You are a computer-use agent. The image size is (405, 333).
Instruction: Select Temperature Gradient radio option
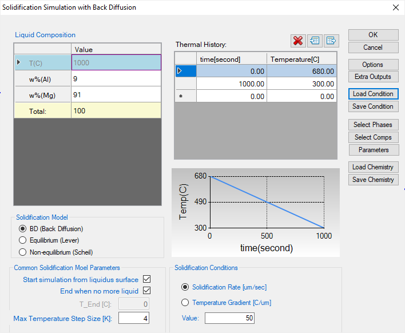click(185, 303)
